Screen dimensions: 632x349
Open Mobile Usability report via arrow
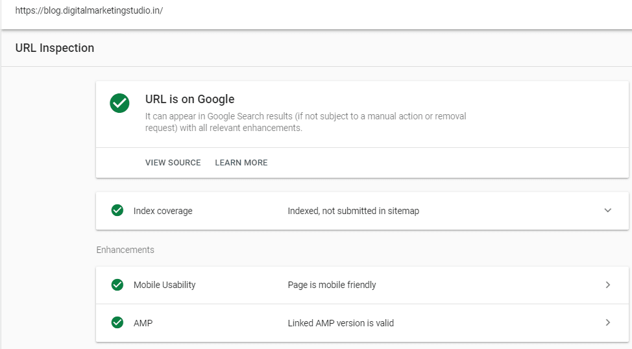[x=607, y=285]
